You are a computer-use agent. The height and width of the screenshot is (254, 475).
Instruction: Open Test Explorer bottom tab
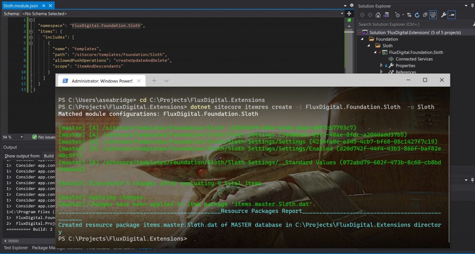(x=16, y=248)
